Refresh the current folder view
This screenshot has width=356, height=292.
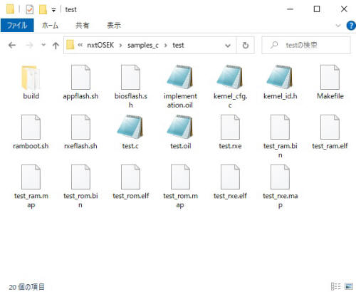pyautogui.click(x=246, y=45)
